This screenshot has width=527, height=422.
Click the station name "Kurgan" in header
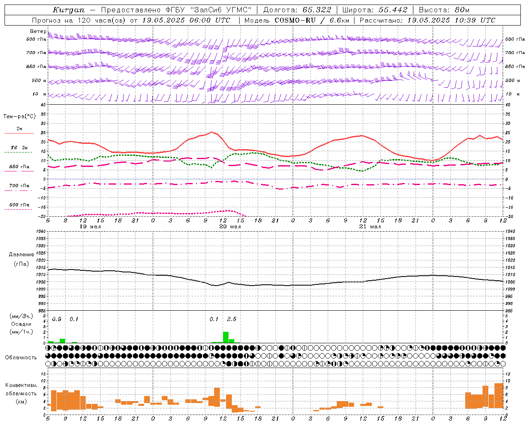coord(69,10)
